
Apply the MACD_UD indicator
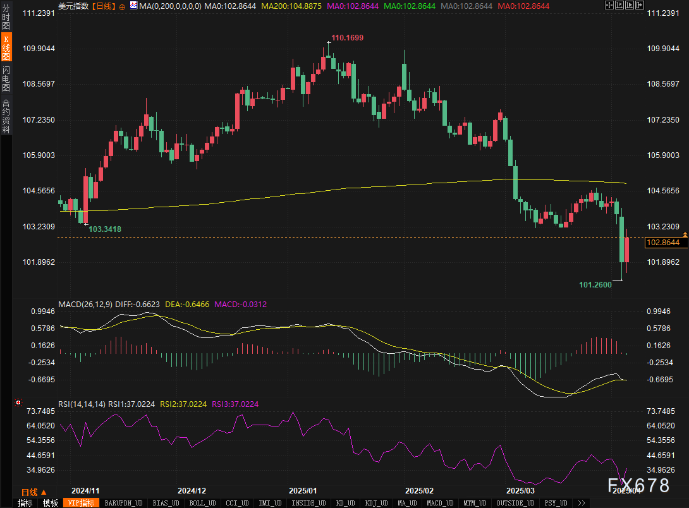pos(439,503)
